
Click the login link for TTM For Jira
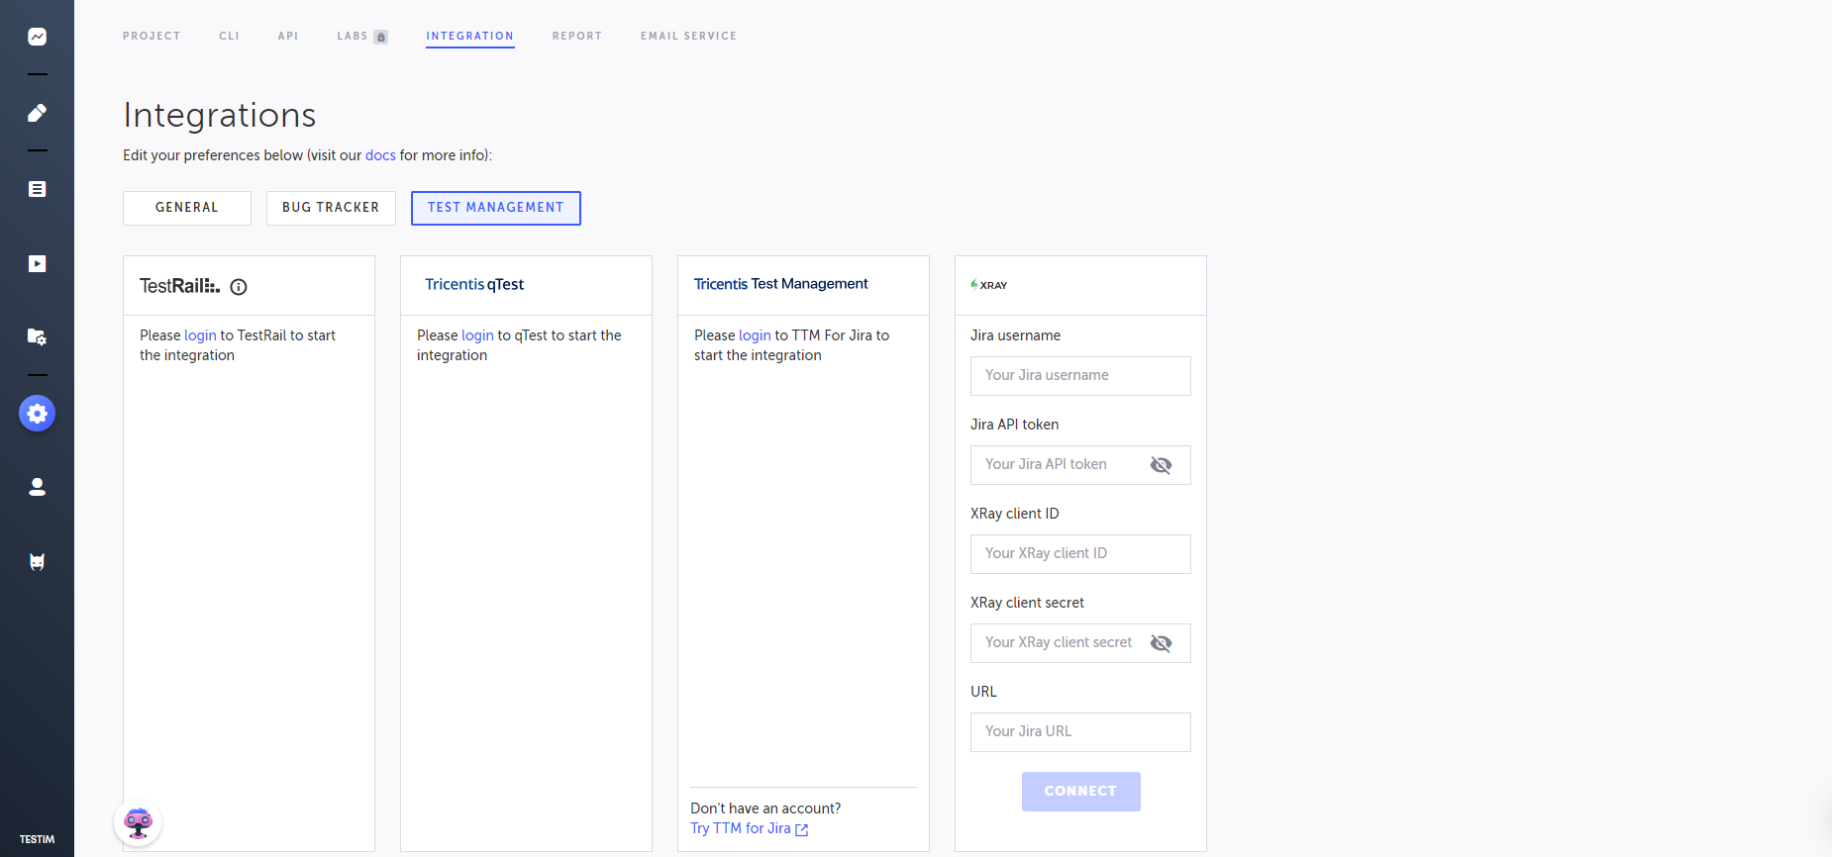[755, 335]
